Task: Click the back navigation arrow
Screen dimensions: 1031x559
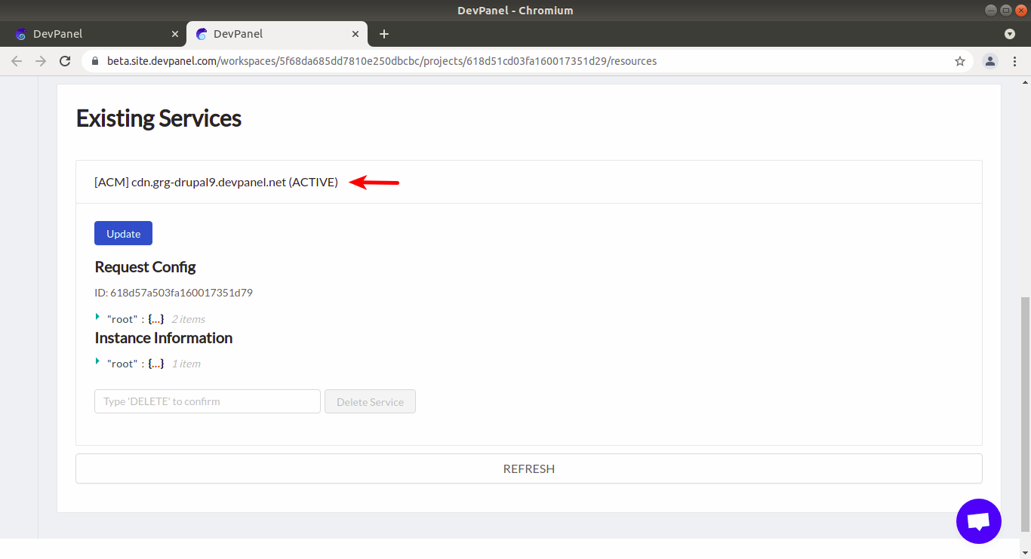Action: click(17, 61)
